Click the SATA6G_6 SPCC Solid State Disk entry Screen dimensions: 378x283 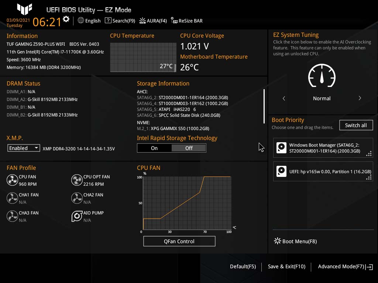tap(179, 115)
